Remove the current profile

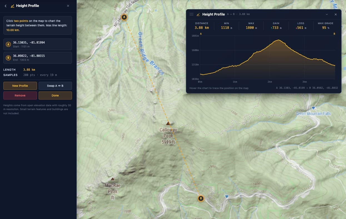pyautogui.click(x=20, y=95)
